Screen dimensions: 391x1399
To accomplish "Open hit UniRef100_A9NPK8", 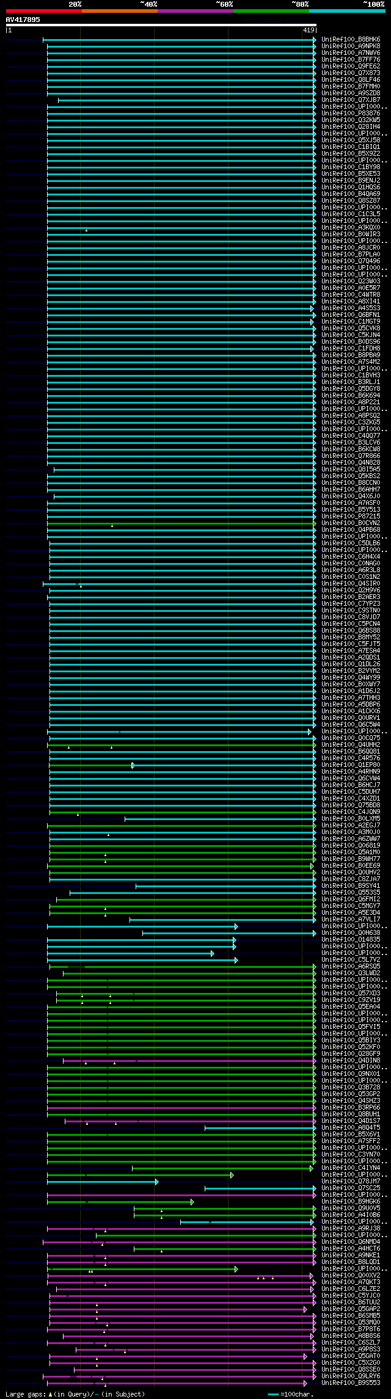I will point(351,46).
